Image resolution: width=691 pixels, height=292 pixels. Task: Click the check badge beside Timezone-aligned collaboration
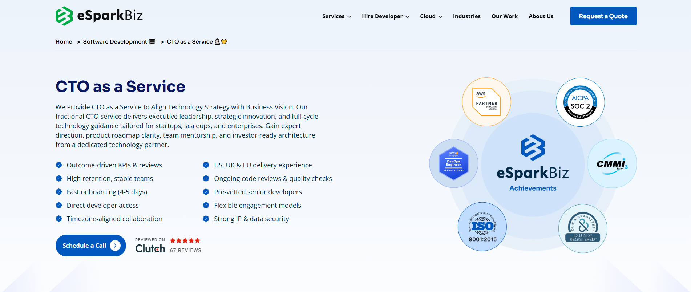click(59, 219)
